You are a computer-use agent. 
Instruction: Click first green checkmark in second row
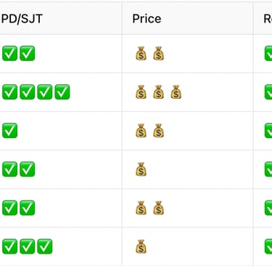(x=10, y=92)
